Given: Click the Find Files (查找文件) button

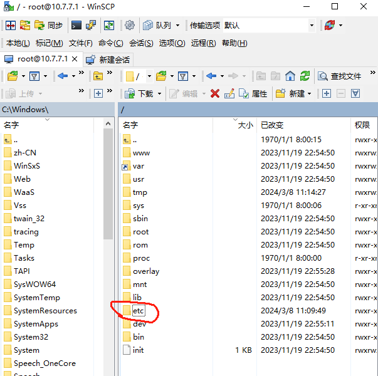Looking at the screenshot, I should pos(340,76).
